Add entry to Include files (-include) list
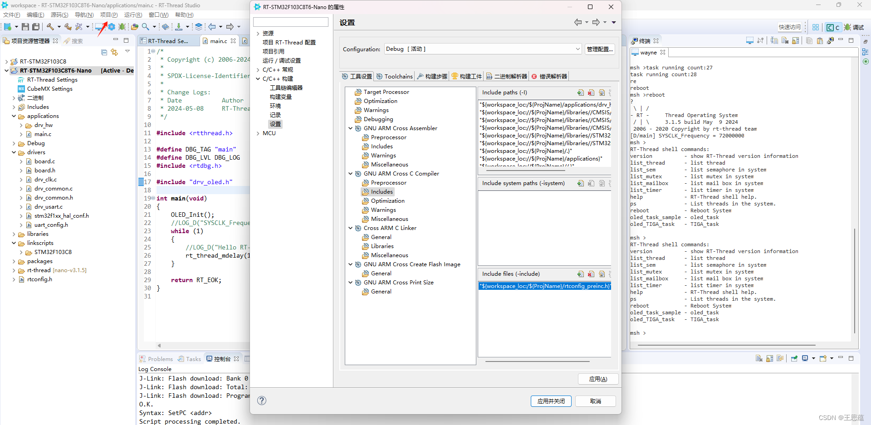 coord(581,274)
